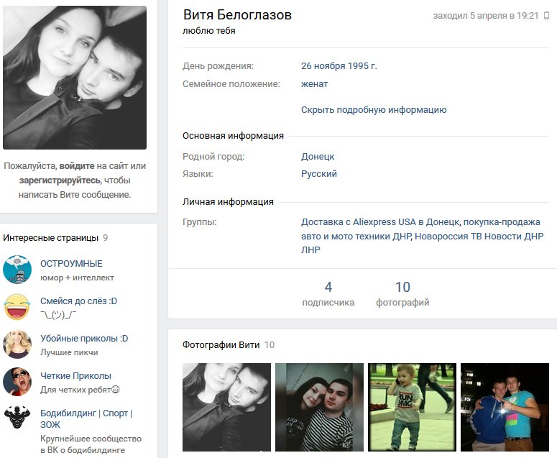Screen dimensions: 557x458
Task: Open language link Русский
Action: [319, 174]
